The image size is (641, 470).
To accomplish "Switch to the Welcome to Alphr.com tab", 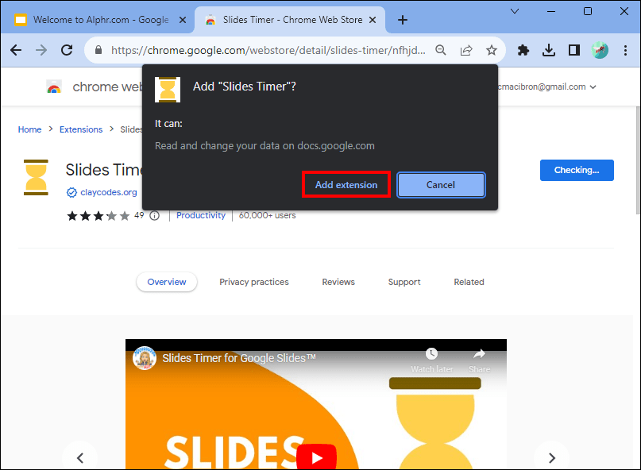I will (x=97, y=20).
